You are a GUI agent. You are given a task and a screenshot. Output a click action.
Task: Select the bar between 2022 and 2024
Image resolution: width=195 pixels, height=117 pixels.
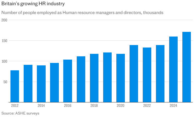160,74
